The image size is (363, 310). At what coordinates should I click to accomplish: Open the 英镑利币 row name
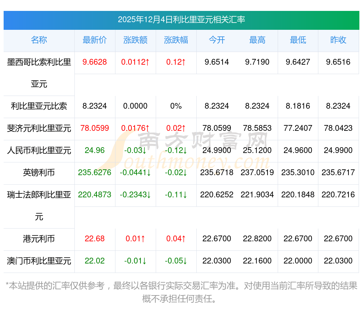pos(39,173)
